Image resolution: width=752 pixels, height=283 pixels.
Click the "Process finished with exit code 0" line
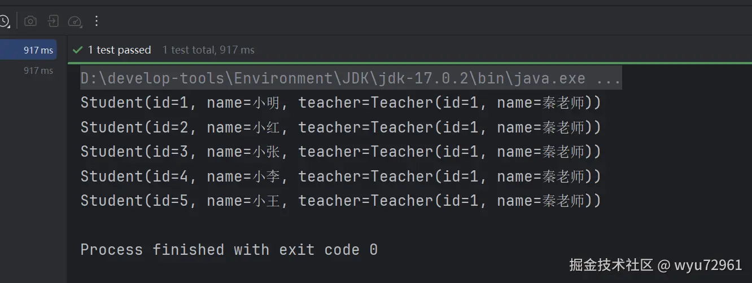[x=229, y=250]
